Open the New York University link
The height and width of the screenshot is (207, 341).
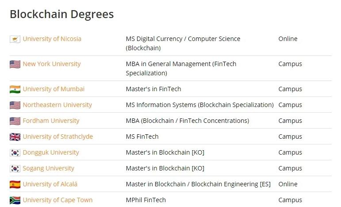(52, 64)
